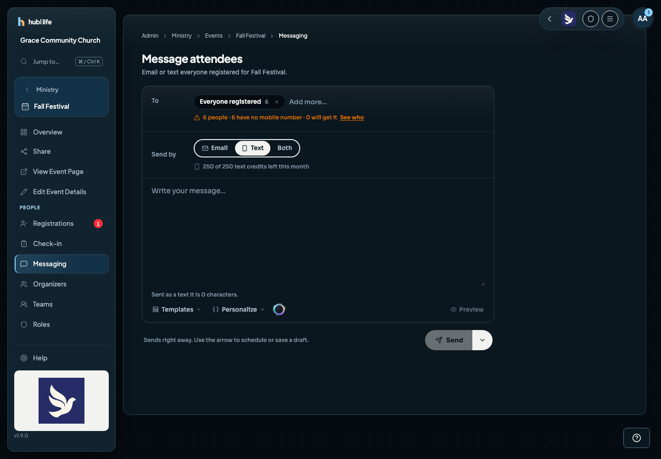Choose Both as send method
Viewport: 661px width, 459px height.
point(285,148)
